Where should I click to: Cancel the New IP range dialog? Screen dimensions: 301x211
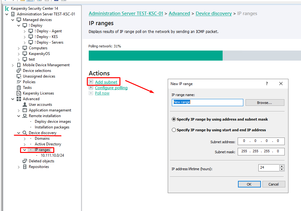pos(273,184)
